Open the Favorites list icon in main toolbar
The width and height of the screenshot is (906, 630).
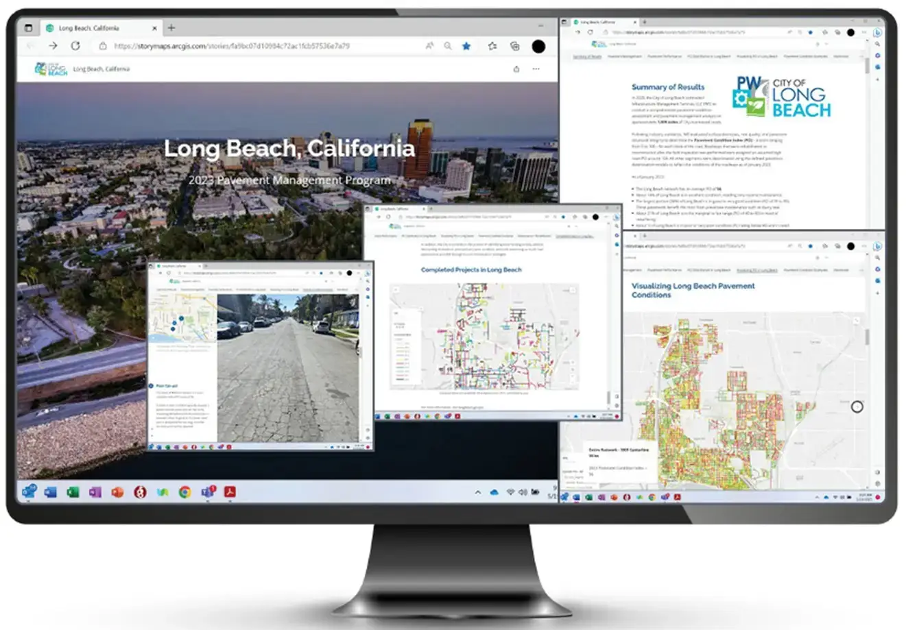click(492, 46)
